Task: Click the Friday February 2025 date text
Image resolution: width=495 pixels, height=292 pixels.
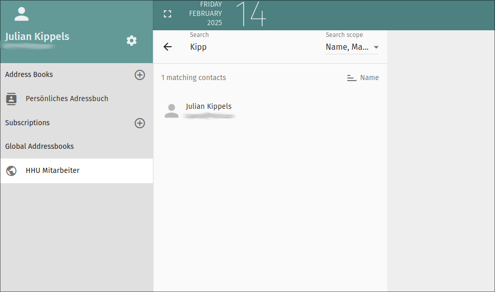Action: coord(206,14)
